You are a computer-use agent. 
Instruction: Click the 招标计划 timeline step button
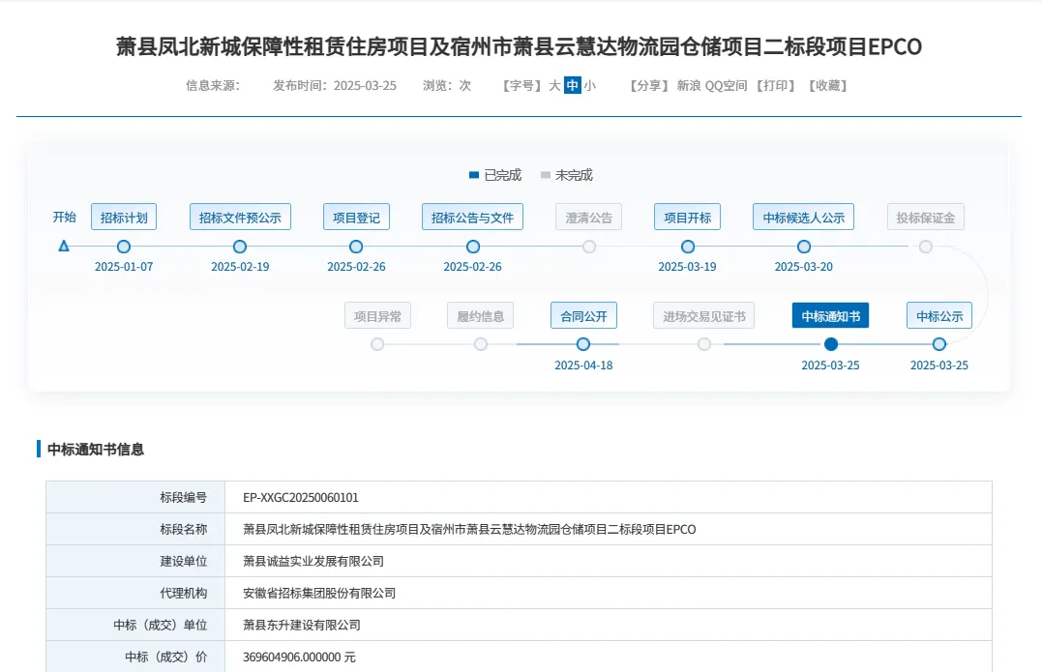coord(124,218)
